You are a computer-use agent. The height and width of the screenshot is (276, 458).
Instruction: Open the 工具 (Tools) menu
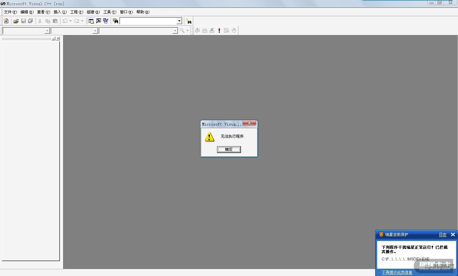coord(109,12)
